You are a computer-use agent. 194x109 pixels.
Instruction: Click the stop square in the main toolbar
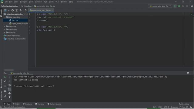187,6
